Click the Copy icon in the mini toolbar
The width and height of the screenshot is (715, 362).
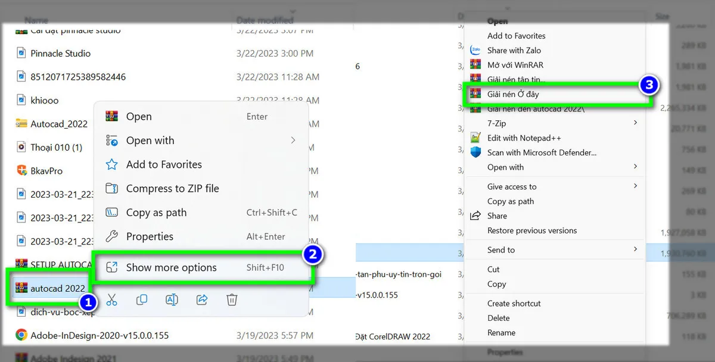click(142, 299)
